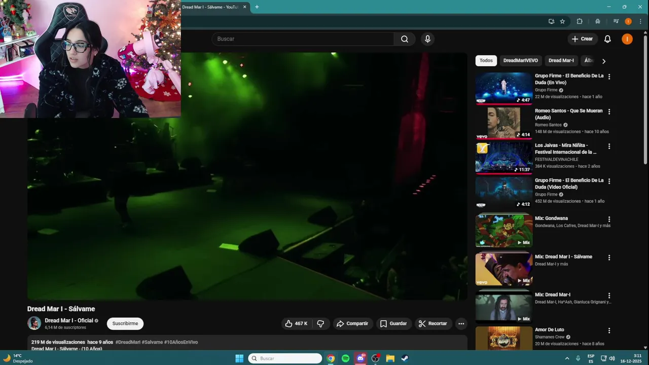This screenshot has width=649, height=365.
Task: Open File Explorer from the taskbar
Action: [390, 358]
